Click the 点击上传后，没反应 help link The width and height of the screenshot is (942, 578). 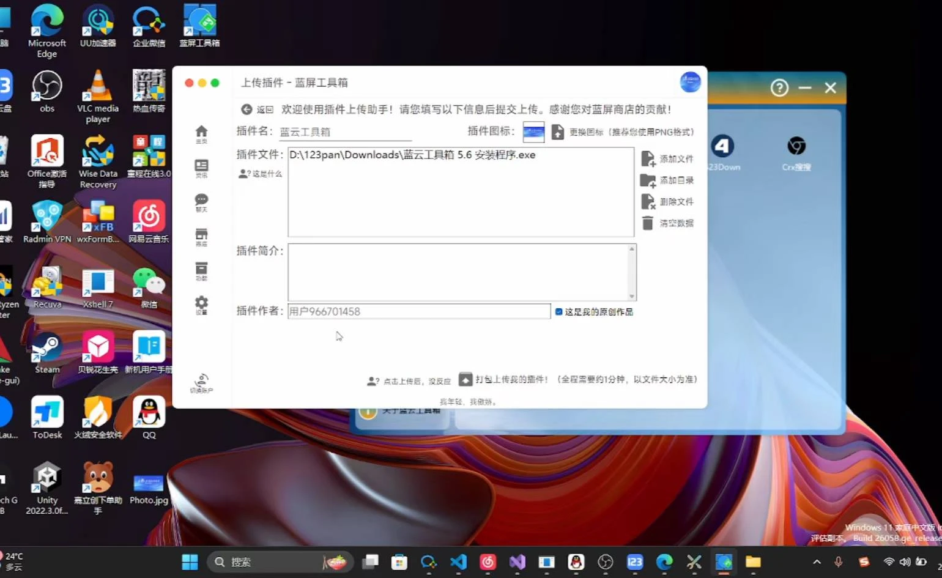point(409,381)
